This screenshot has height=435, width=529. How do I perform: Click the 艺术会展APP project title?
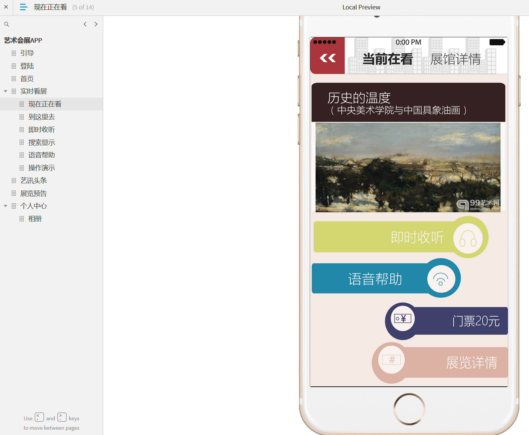coord(23,40)
